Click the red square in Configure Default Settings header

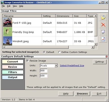106,57
